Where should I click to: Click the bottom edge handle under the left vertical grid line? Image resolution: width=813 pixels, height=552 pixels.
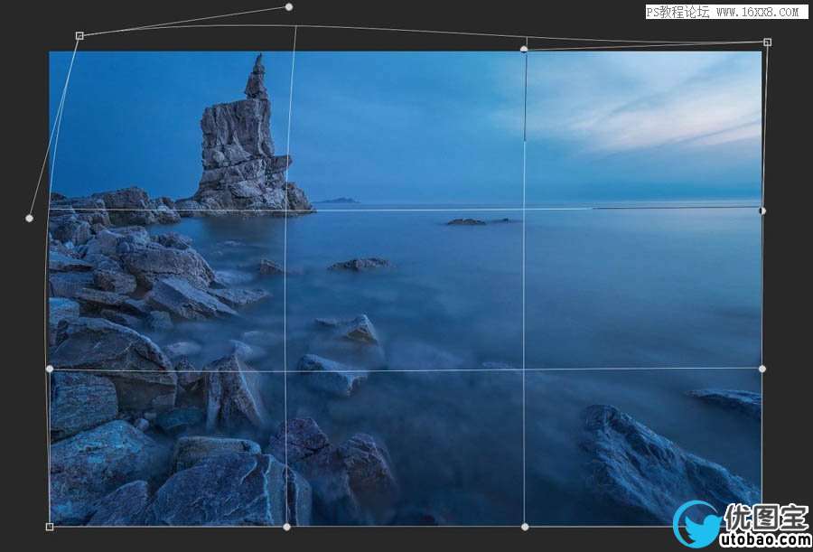tap(286, 527)
